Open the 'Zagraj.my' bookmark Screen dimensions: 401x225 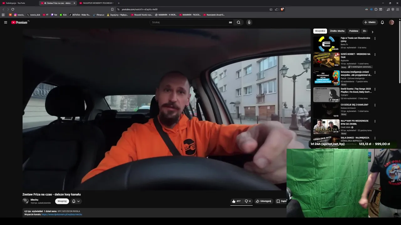click(x=117, y=15)
